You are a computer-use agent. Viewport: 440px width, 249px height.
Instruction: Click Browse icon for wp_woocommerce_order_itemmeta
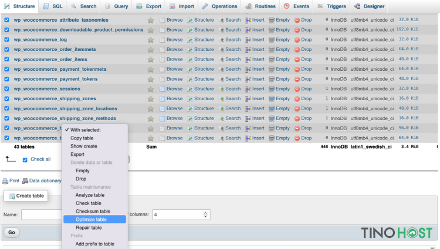[162, 50]
